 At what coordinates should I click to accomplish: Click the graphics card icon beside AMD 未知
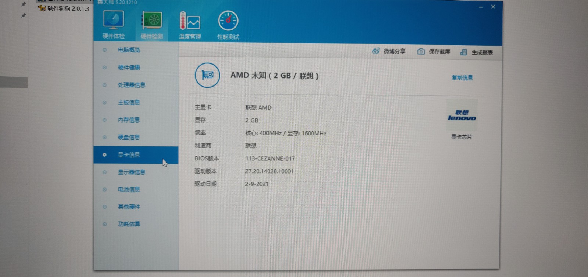click(207, 75)
